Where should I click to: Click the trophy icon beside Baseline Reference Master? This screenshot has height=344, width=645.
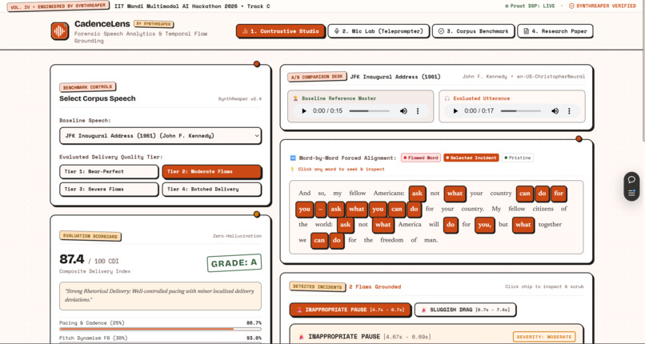point(295,98)
